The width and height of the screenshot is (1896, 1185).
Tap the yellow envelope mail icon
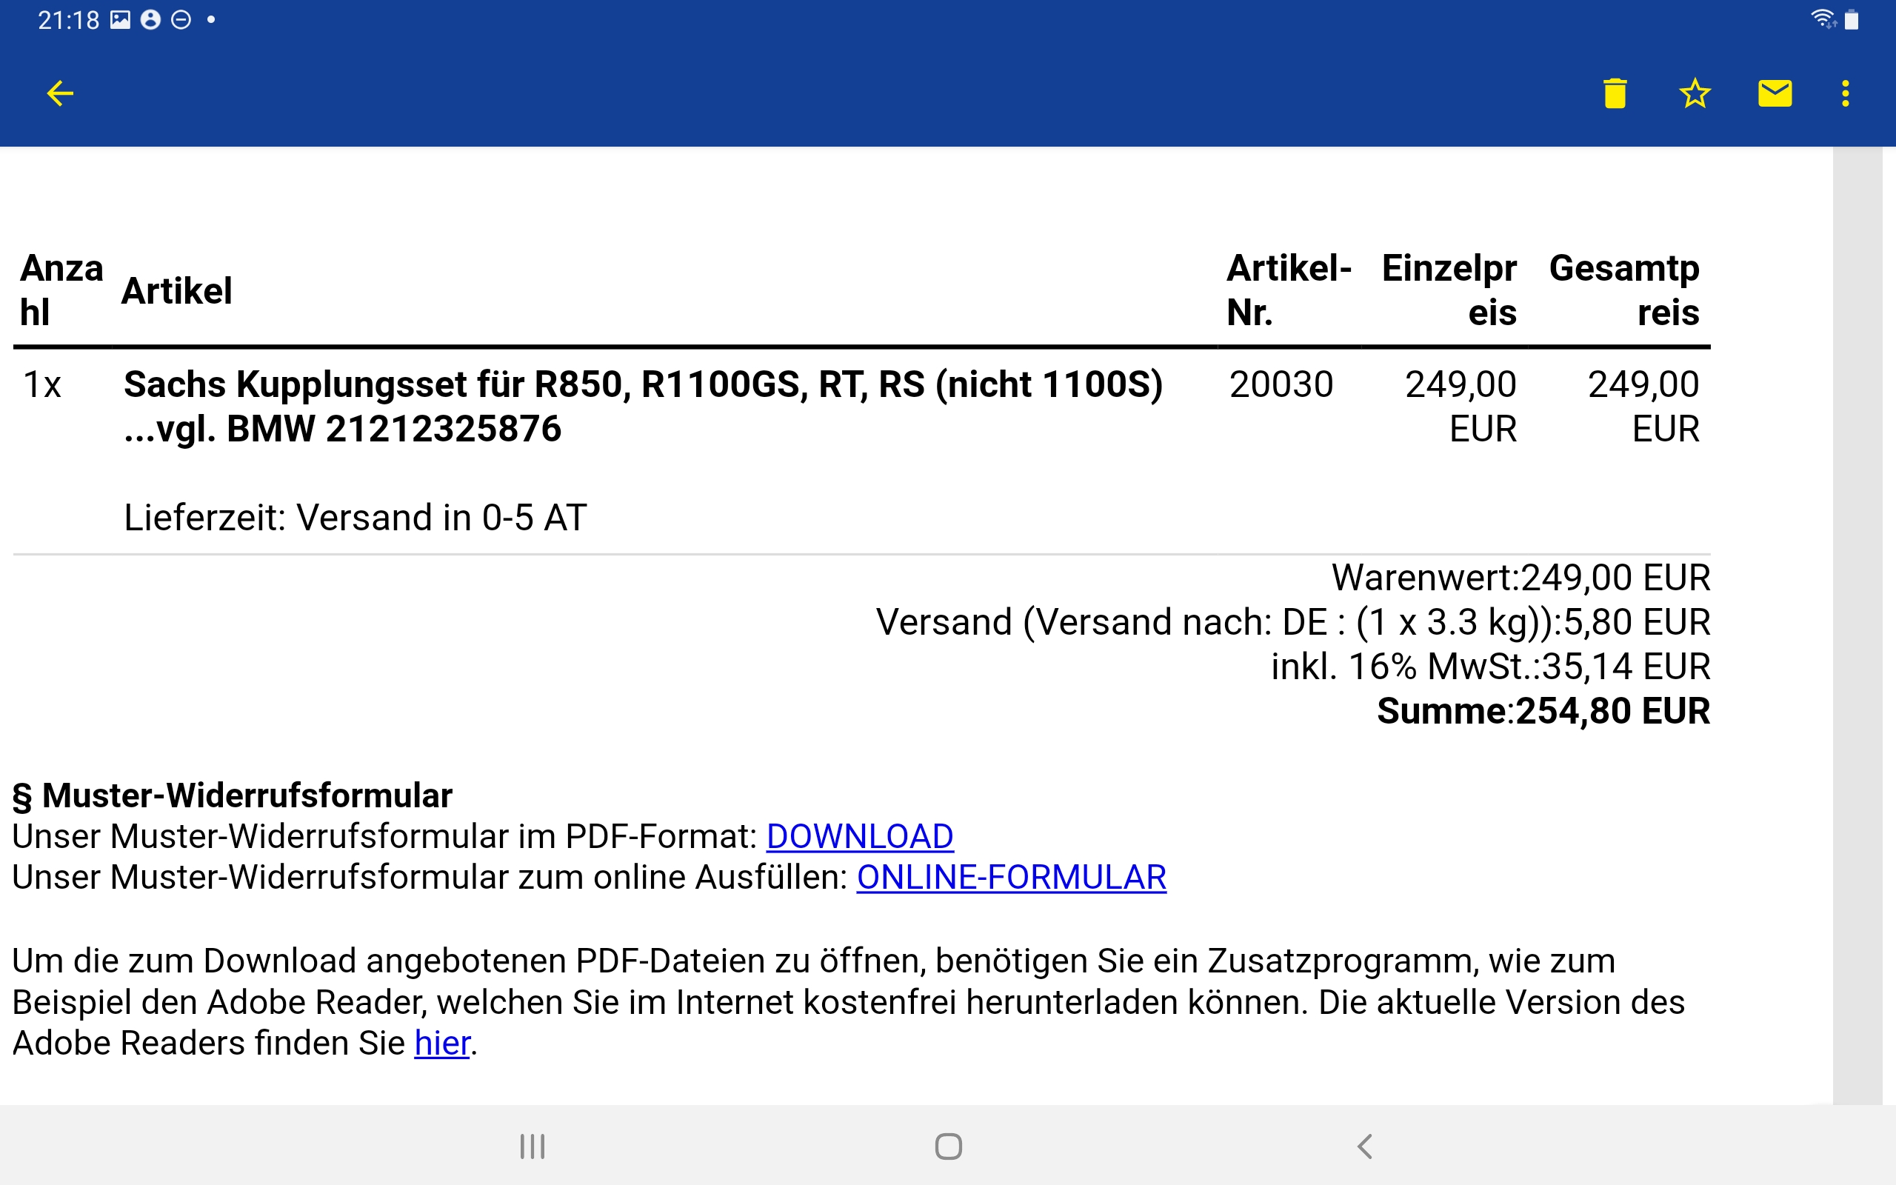1775,93
